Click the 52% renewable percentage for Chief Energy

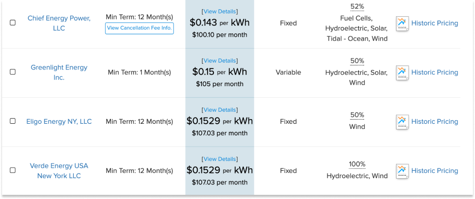point(357,7)
